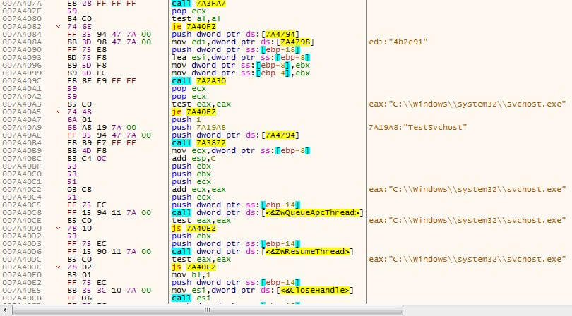Image resolution: width=572 pixels, height=316 pixels.
Task: Select address 007A40BF
Action: (22, 166)
